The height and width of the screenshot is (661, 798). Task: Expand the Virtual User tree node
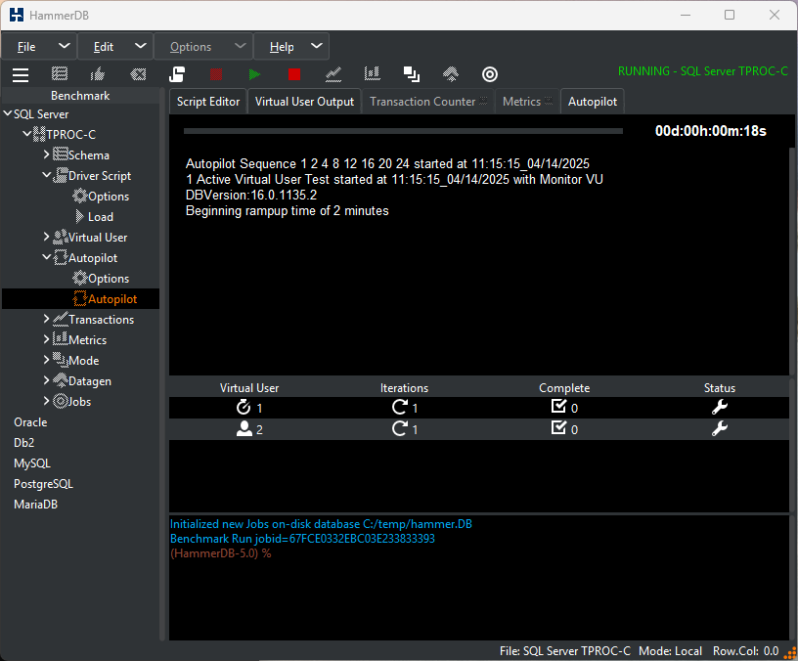(x=46, y=237)
